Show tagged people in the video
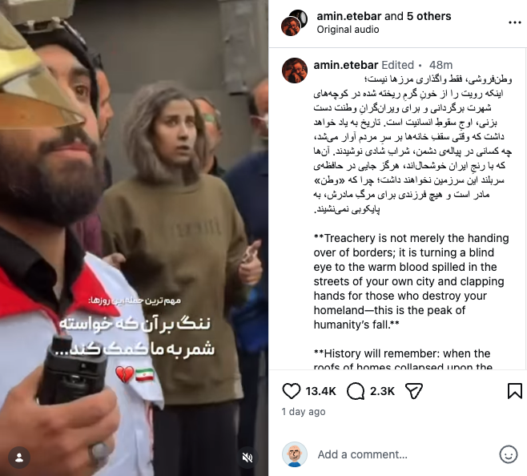 point(19,458)
